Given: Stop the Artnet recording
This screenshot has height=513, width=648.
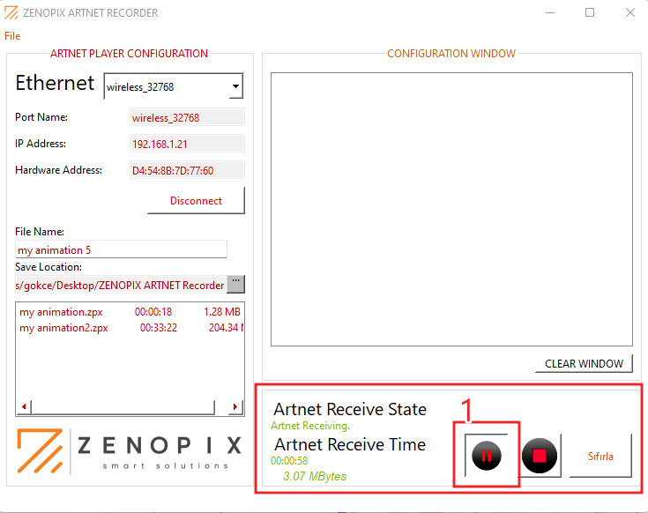Looking at the screenshot, I should point(540,456).
